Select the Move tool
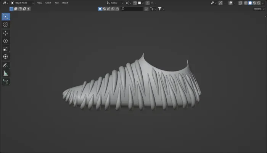 click(6, 33)
